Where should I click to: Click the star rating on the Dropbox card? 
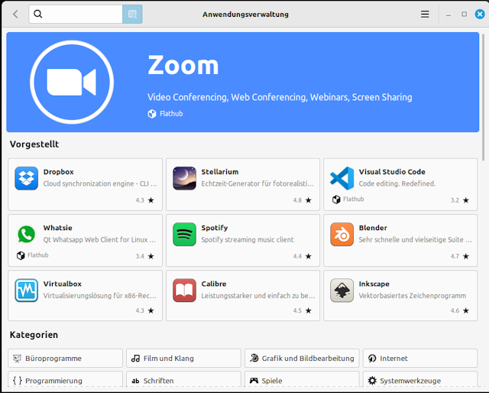tap(151, 200)
